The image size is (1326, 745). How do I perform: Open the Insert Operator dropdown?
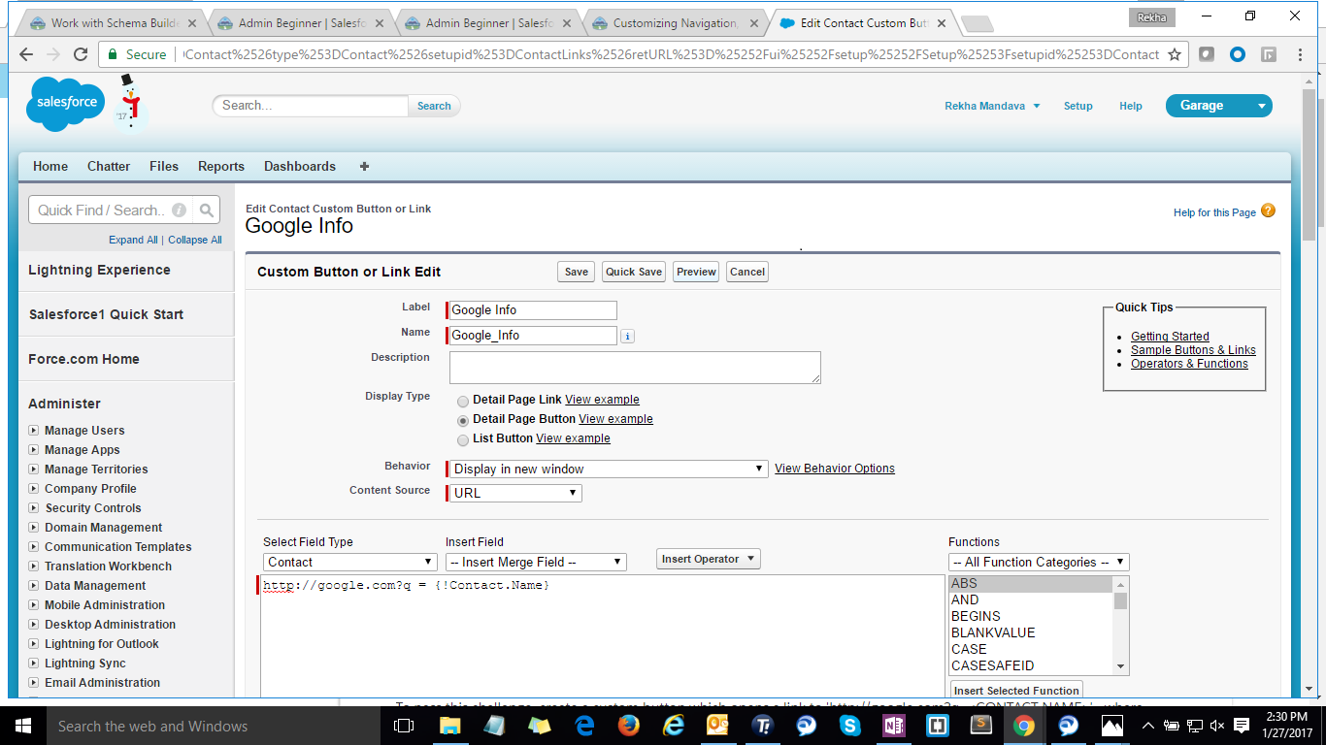point(709,559)
